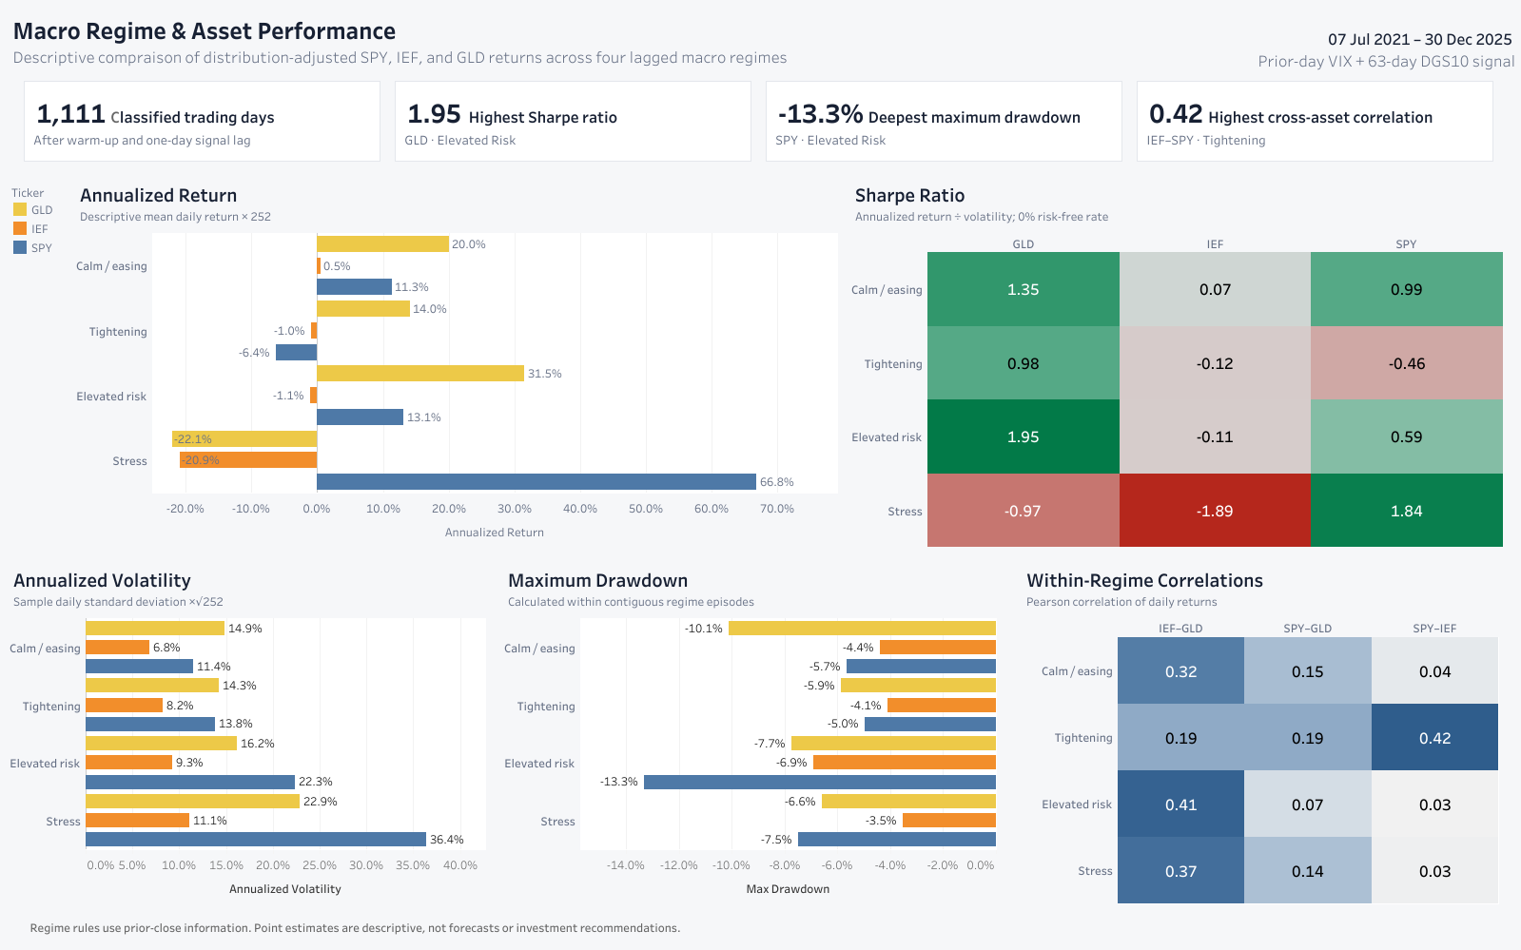1521x950 pixels.
Task: Click the 20.0% GLD Calm/easing return bar
Action: tap(382, 244)
